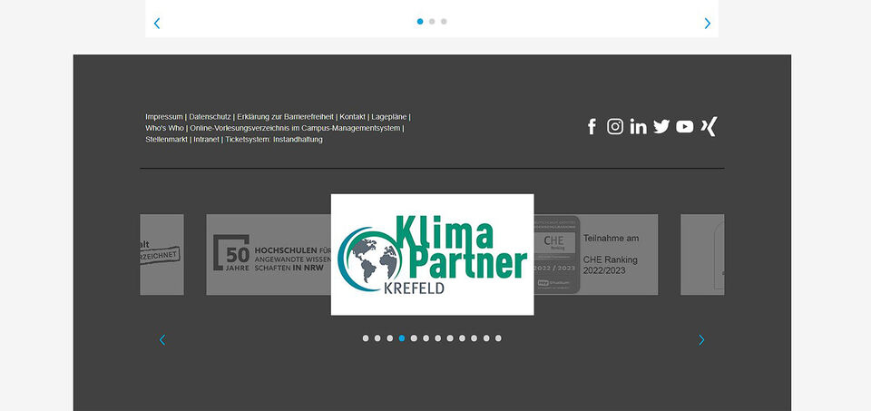Jump to second dot of logo carousel
871x411 pixels.
pyautogui.click(x=377, y=338)
